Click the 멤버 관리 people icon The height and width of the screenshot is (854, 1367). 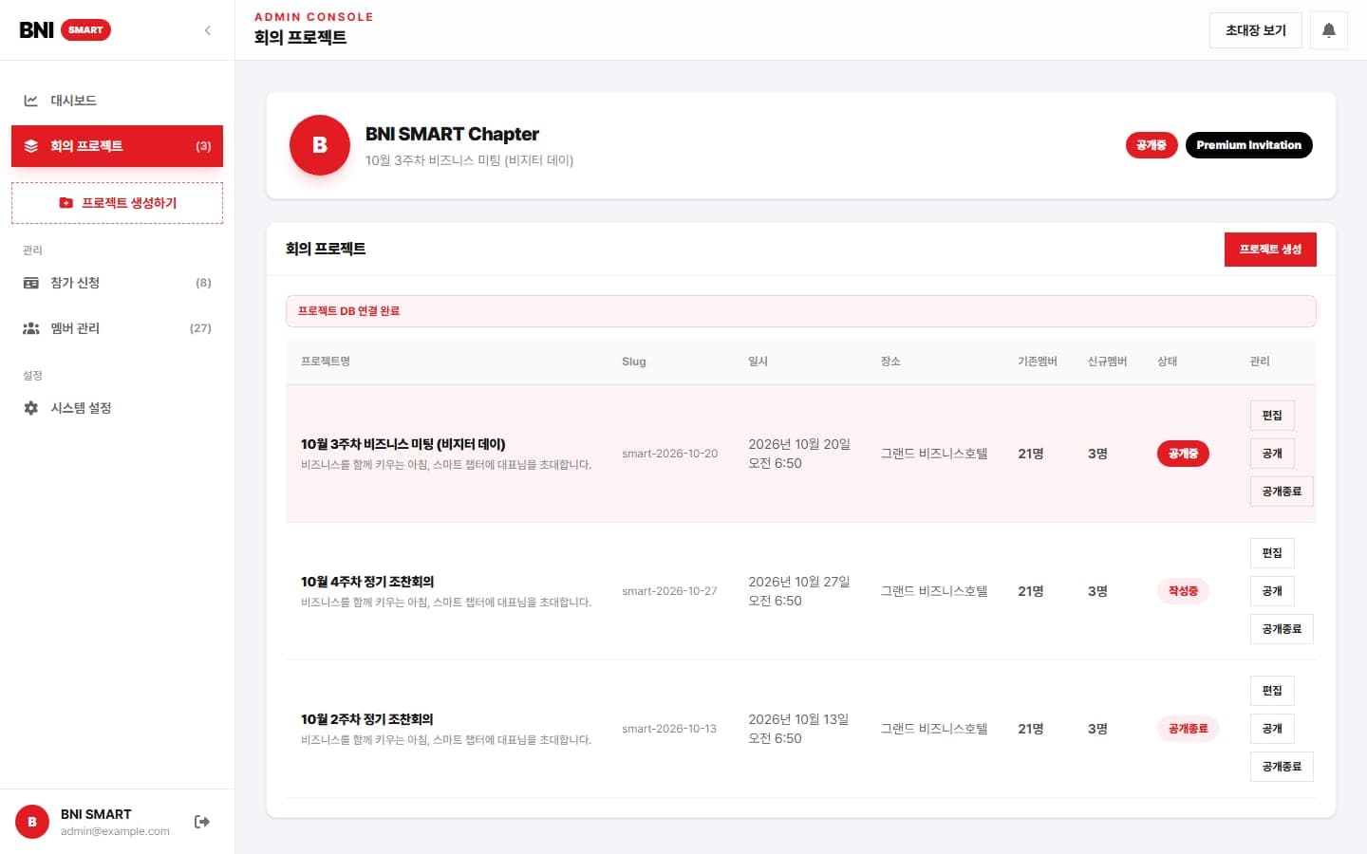coord(31,328)
